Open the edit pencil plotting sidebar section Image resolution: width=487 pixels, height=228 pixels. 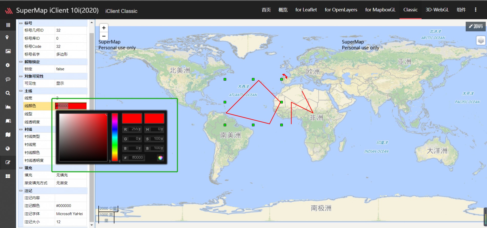pos(8,162)
